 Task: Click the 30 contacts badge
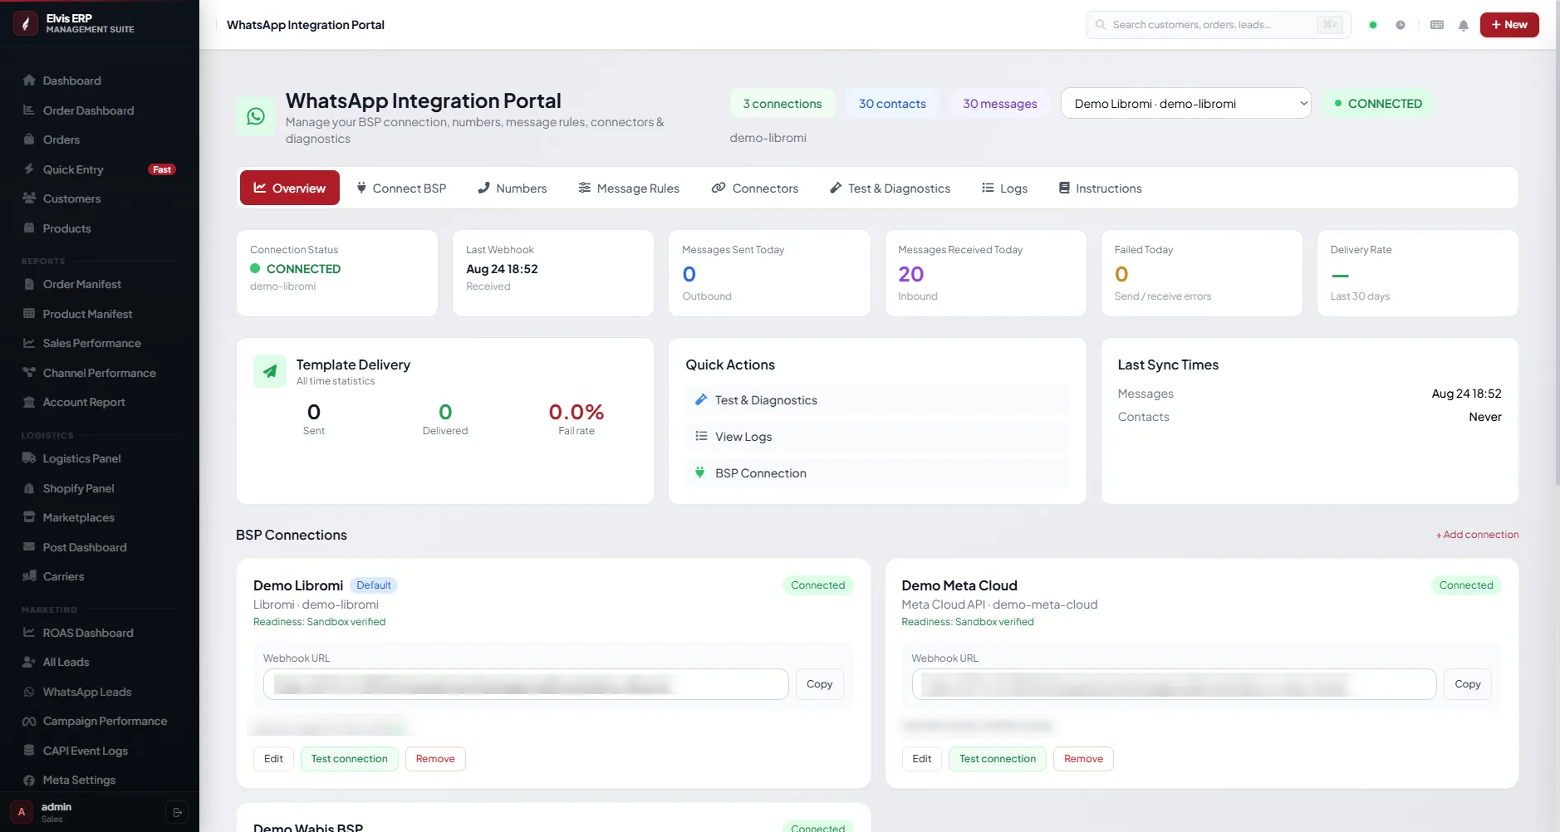[892, 104]
